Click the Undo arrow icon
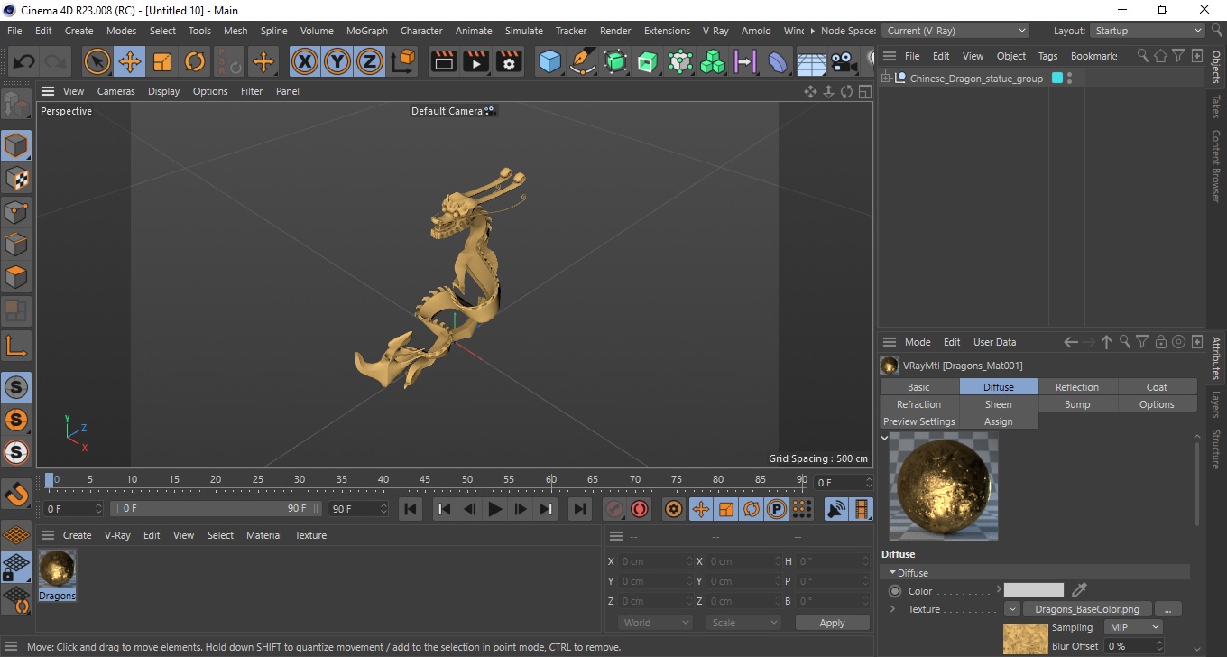The height and width of the screenshot is (657, 1227). 23,62
